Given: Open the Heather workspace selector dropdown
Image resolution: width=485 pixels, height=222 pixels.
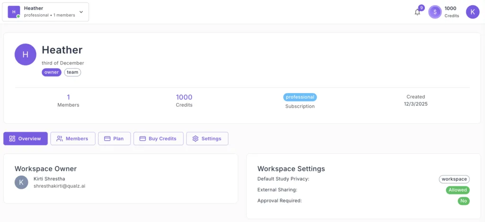Looking at the screenshot, I should [x=45, y=12].
